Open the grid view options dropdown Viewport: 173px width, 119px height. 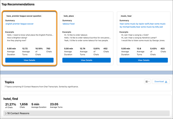pyautogui.click(x=147, y=81)
